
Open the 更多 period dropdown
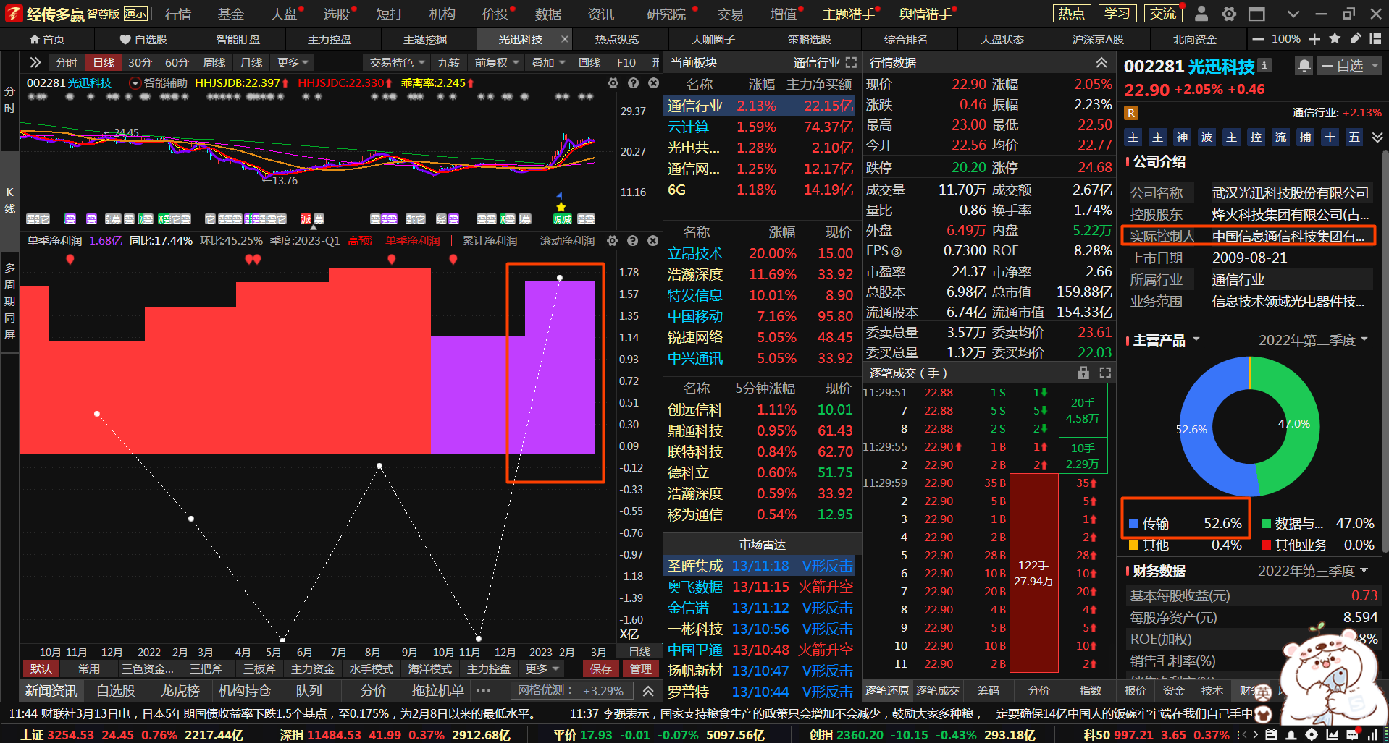pos(293,63)
